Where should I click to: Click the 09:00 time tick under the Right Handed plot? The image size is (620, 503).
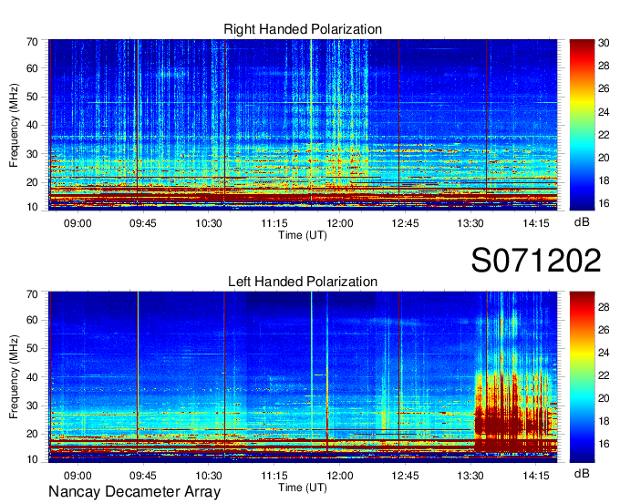(77, 223)
